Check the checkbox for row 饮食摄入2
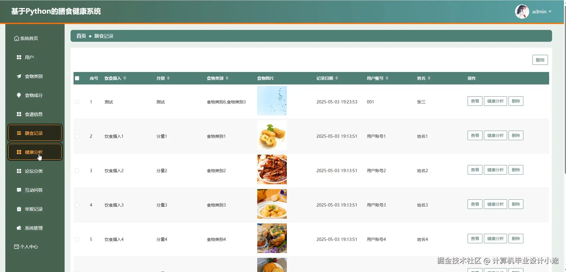This screenshot has width=566, height=272. 77,171
